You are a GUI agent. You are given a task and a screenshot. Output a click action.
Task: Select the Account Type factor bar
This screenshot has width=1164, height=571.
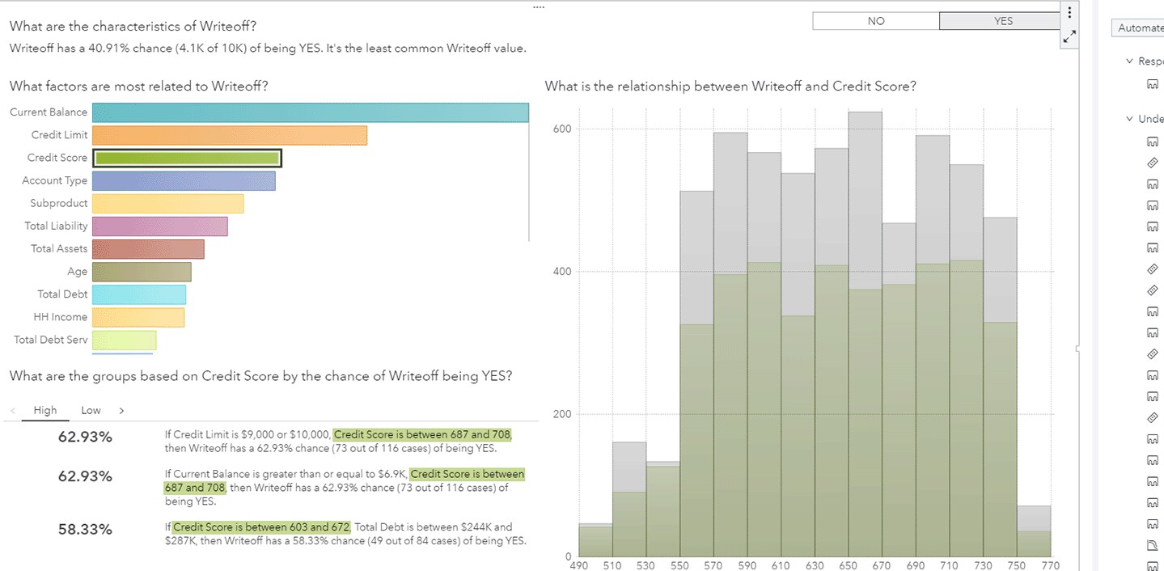[x=184, y=180]
